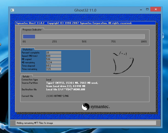Minimize the Ghost32 11.0 window
This screenshot has width=168, height=133.
click(141, 10)
